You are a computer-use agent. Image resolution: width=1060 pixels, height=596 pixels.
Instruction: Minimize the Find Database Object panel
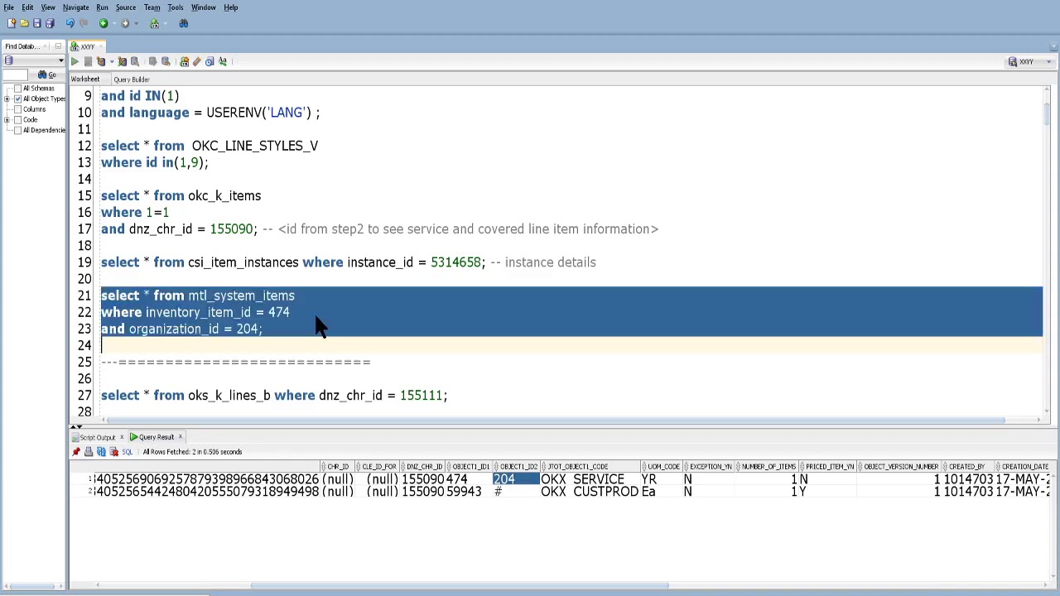pos(58,46)
